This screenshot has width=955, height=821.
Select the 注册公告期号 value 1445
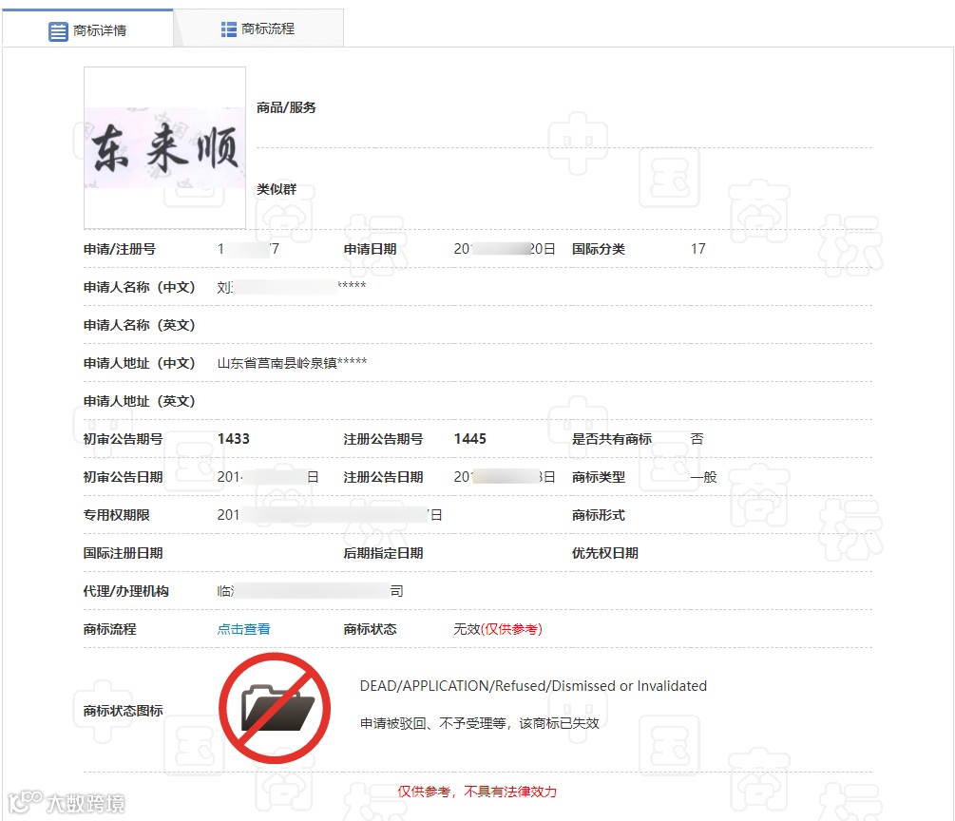469,439
